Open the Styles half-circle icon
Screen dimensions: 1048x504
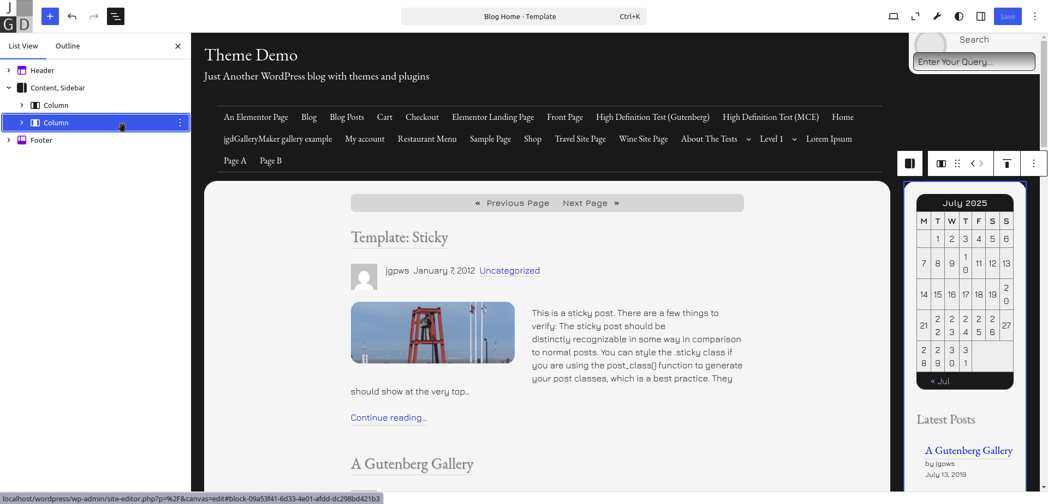[x=959, y=16]
